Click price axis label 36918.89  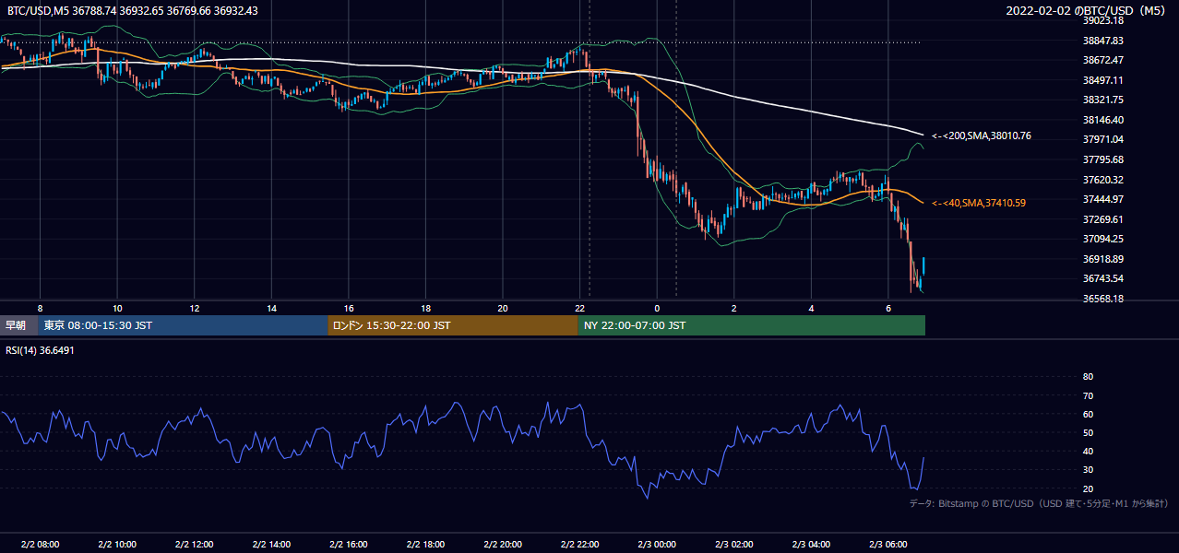pyautogui.click(x=1103, y=259)
